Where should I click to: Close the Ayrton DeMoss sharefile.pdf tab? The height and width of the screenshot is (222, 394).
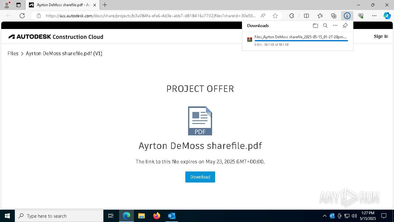[94, 5]
